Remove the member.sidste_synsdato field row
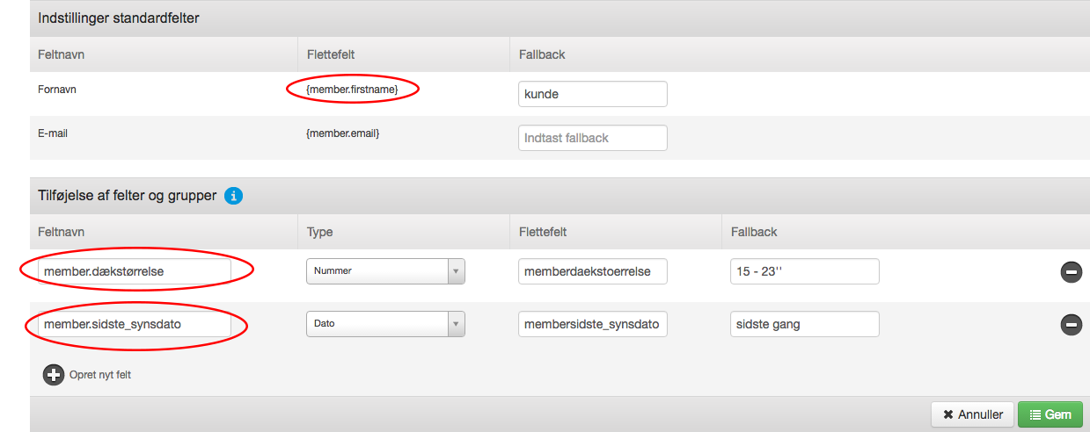Screen dimensions: 1090x432 (1071, 325)
